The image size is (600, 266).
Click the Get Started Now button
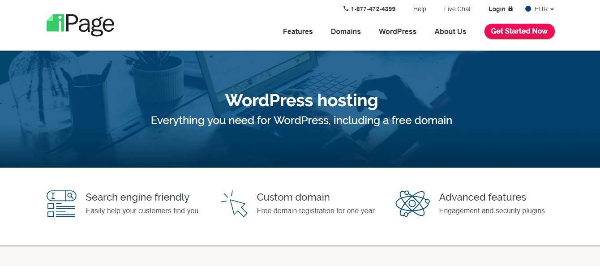[x=519, y=31]
